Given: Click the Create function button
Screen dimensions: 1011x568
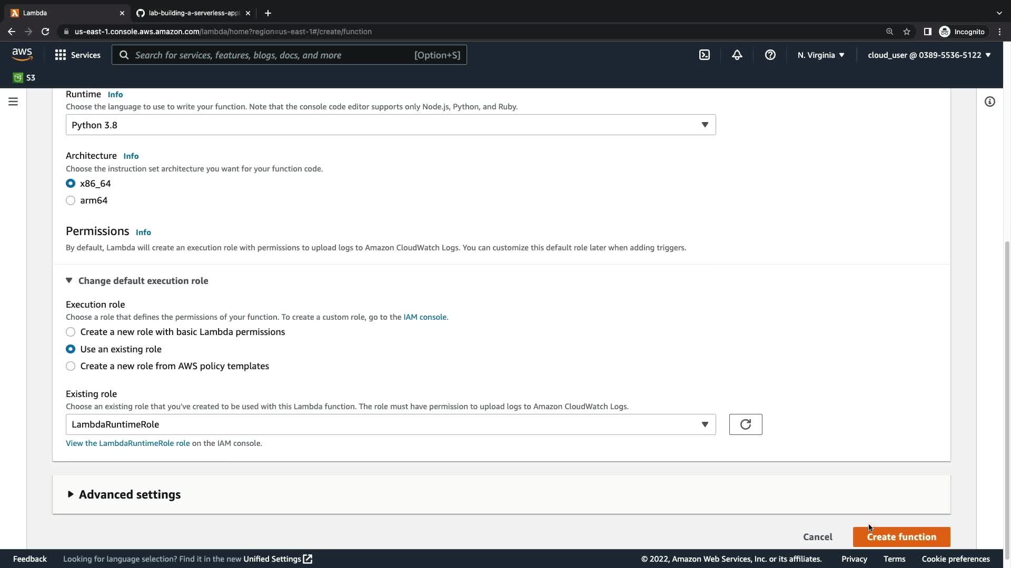Looking at the screenshot, I should click(901, 537).
